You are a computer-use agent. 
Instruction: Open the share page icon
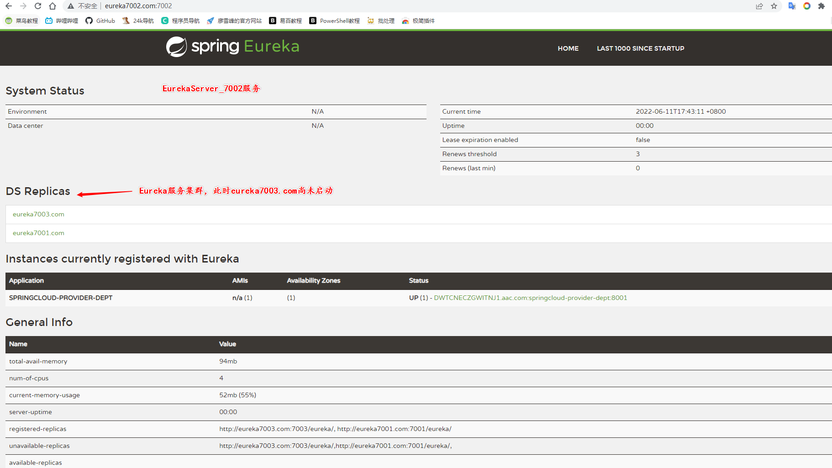click(x=759, y=6)
